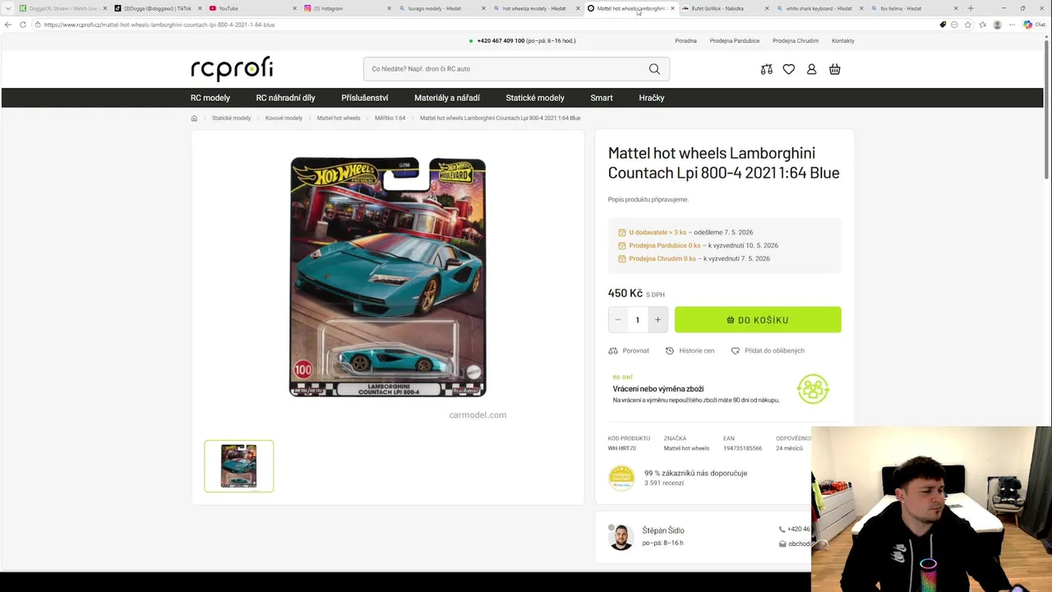
Task: Open browser favorites list icon
Action: (982, 25)
